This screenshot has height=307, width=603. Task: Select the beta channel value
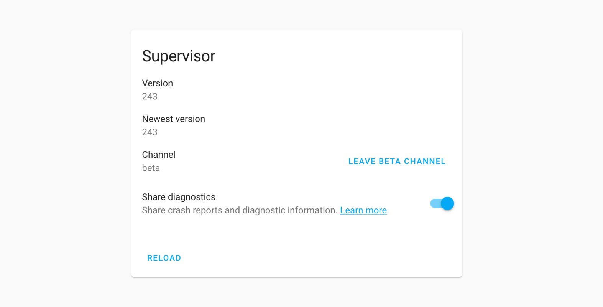tap(151, 168)
